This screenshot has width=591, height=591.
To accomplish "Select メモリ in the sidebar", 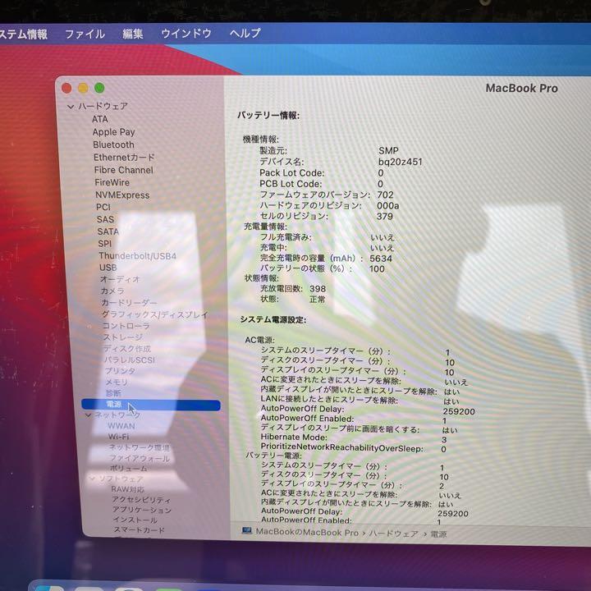I will pyautogui.click(x=117, y=383).
